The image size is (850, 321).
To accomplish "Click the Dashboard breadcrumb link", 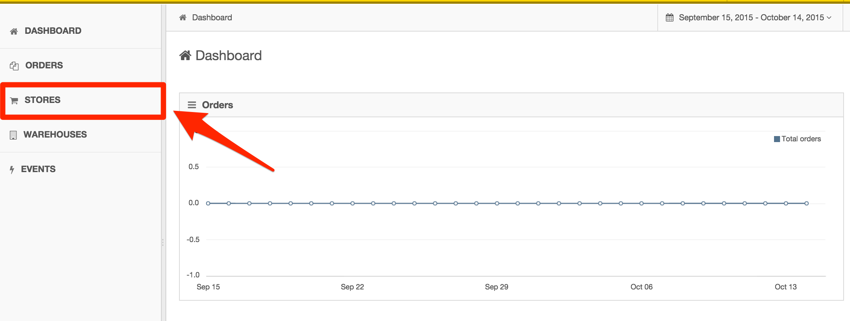I will tap(212, 17).
